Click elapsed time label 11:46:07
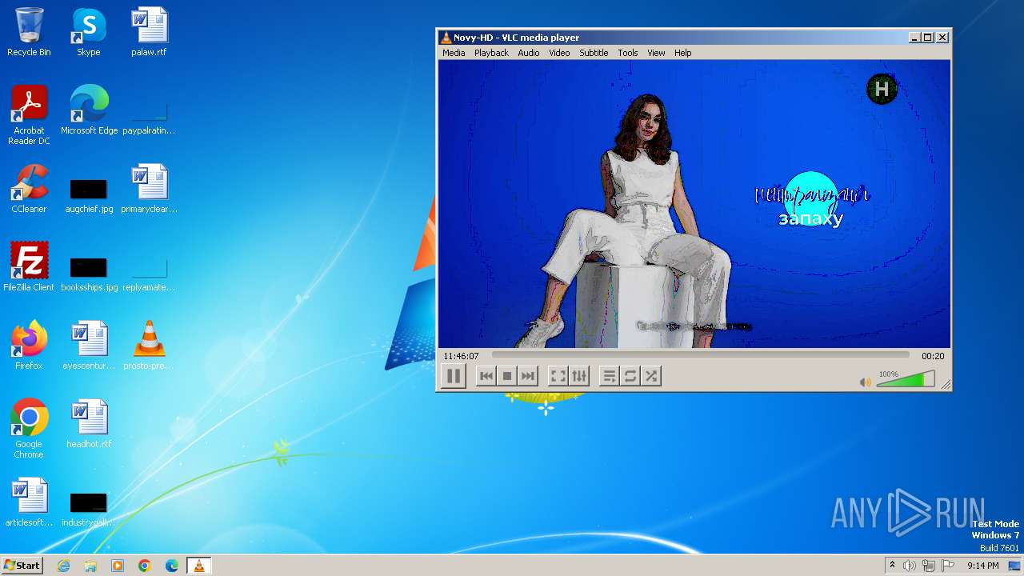Screen dimensions: 1024x576 coord(462,356)
